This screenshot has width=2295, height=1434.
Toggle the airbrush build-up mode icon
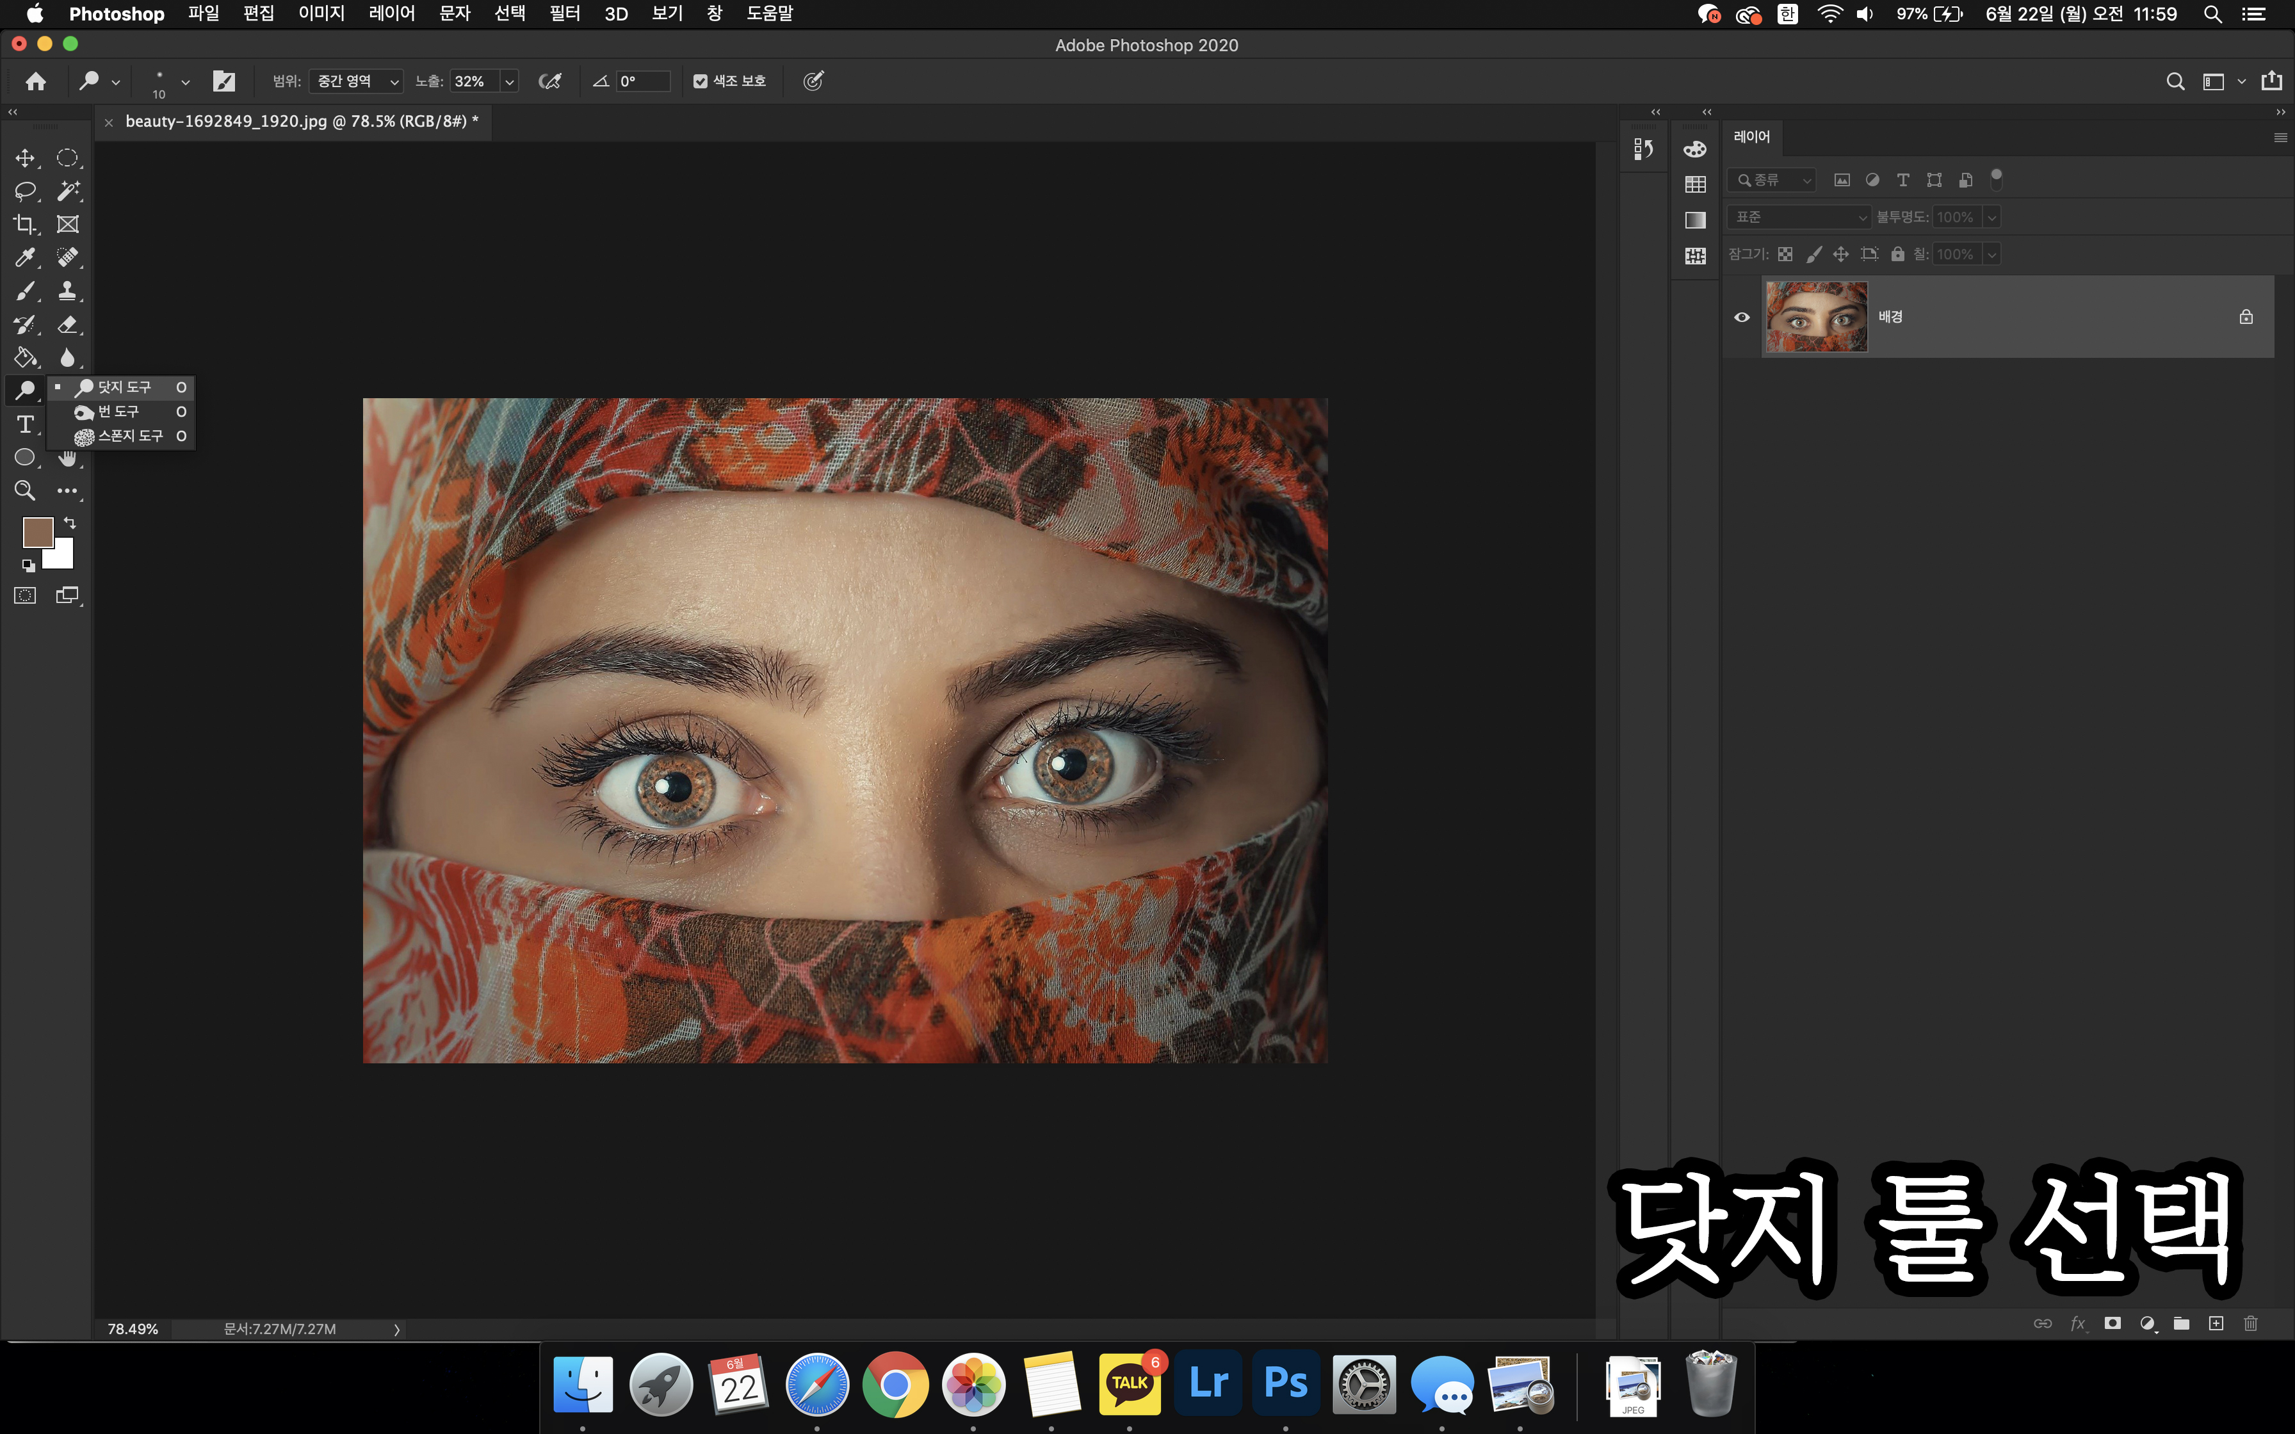point(549,81)
